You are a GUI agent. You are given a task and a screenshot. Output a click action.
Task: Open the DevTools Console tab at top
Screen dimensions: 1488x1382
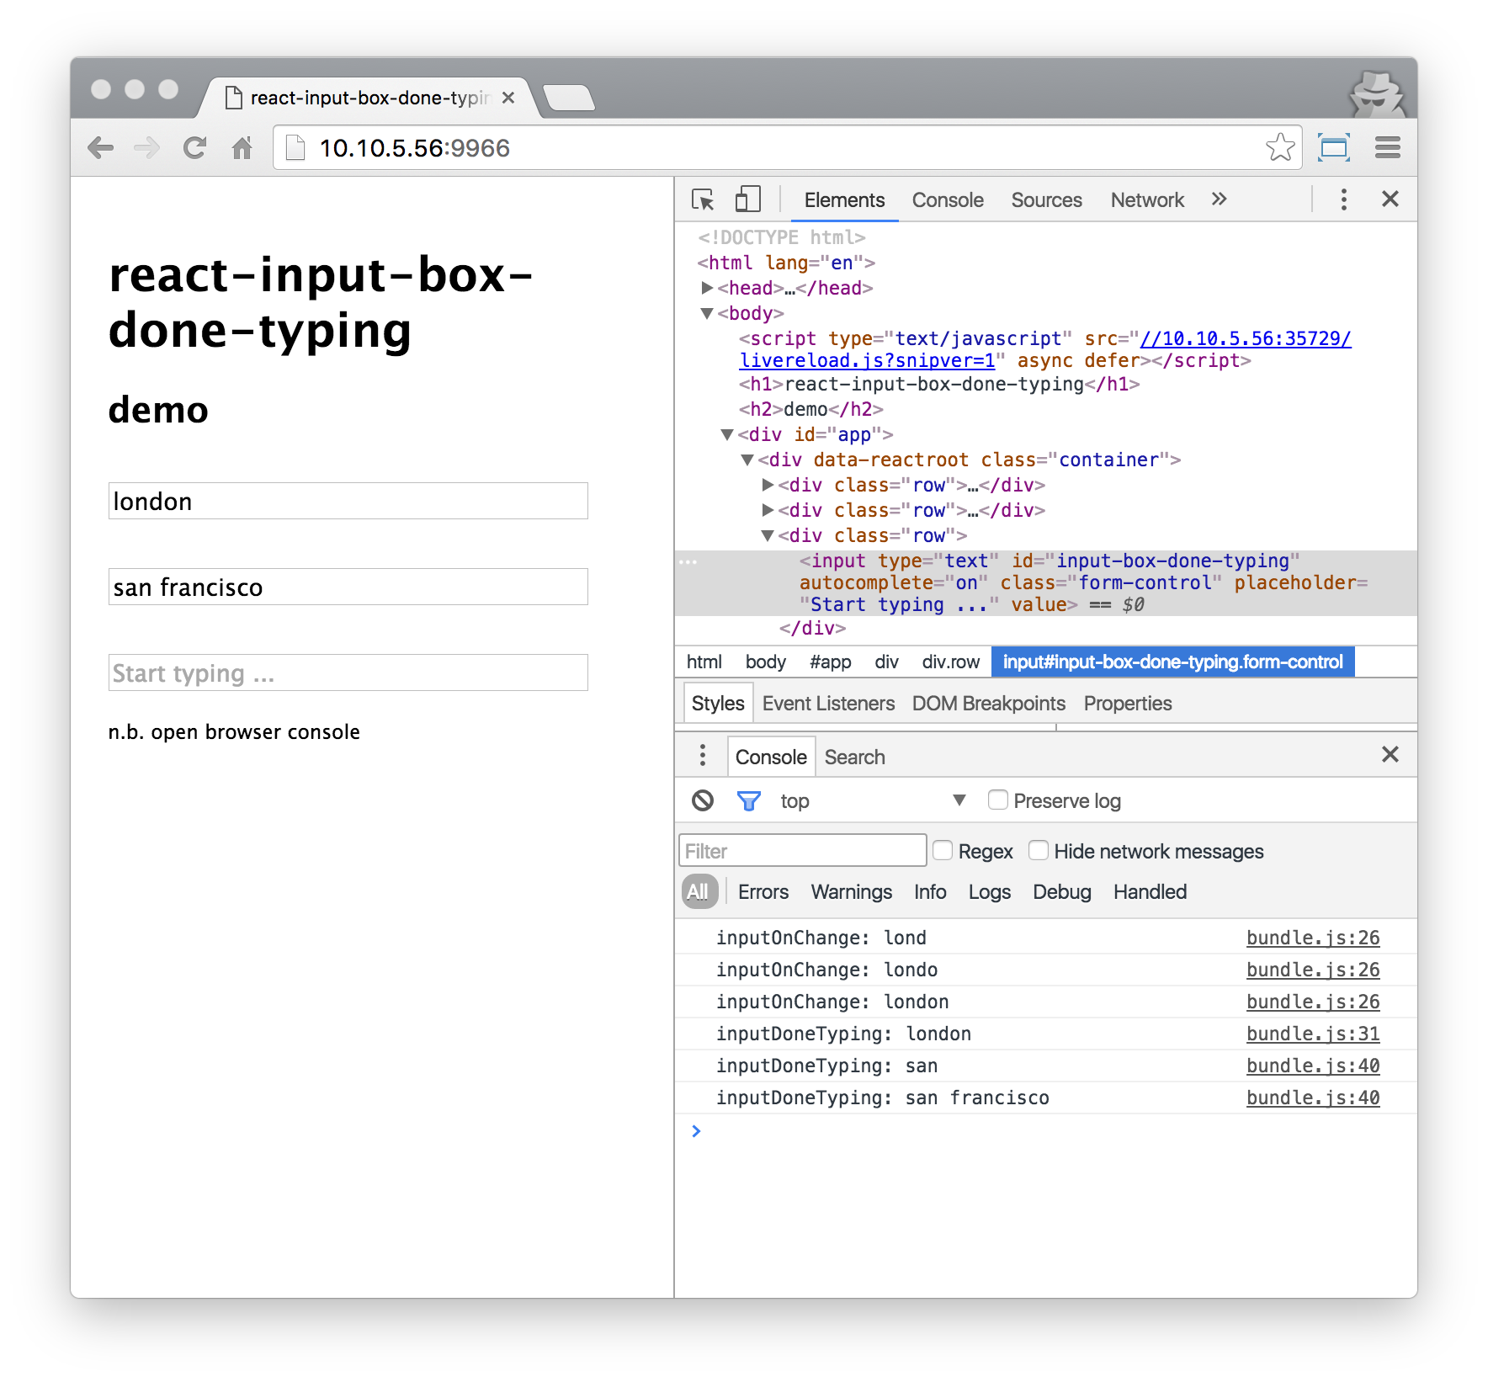(948, 200)
